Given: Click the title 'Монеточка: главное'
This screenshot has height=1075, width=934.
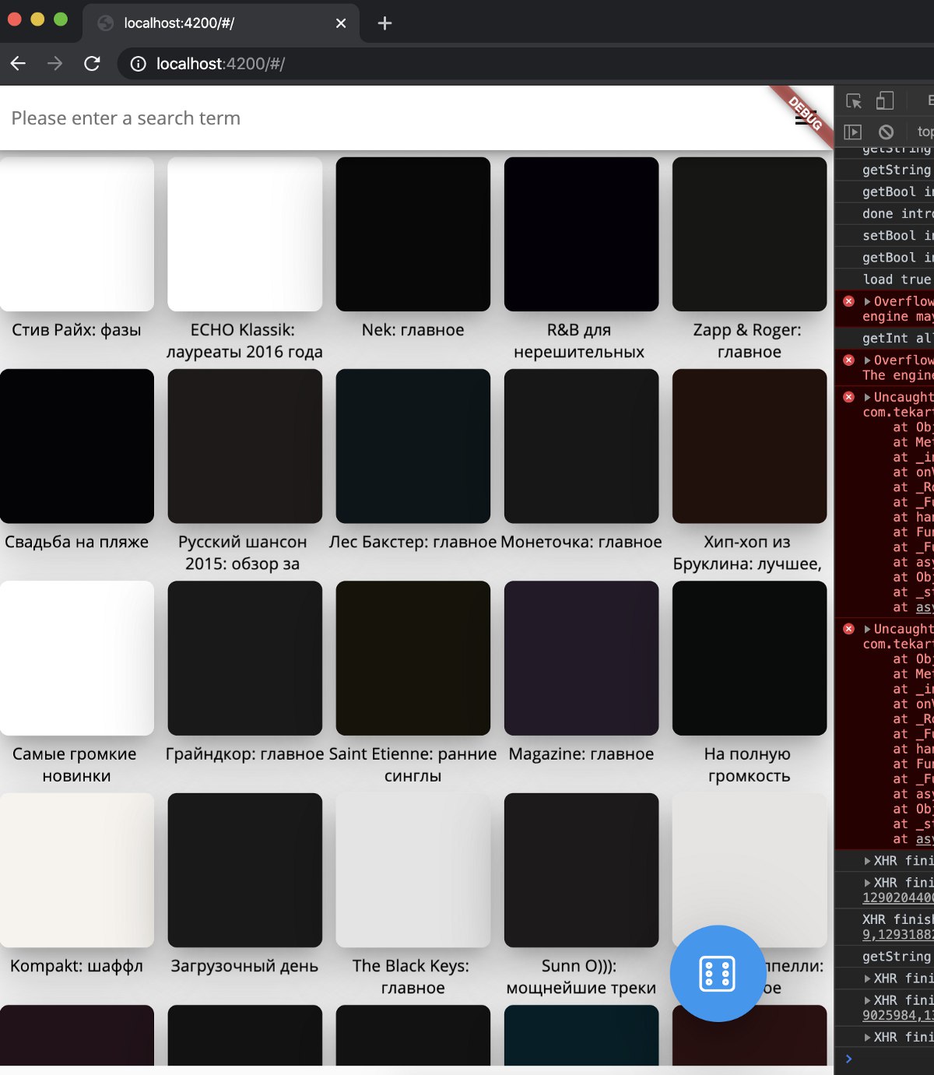Looking at the screenshot, I should (x=581, y=542).
